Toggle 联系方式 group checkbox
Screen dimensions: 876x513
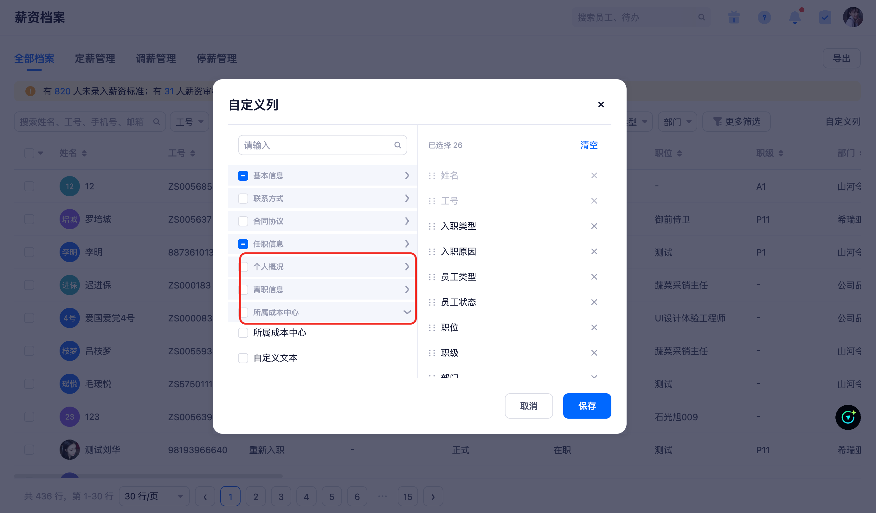243,198
